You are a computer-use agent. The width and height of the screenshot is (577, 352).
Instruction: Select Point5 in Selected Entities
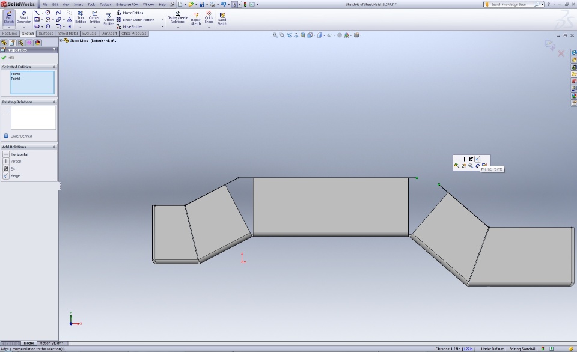click(16, 74)
